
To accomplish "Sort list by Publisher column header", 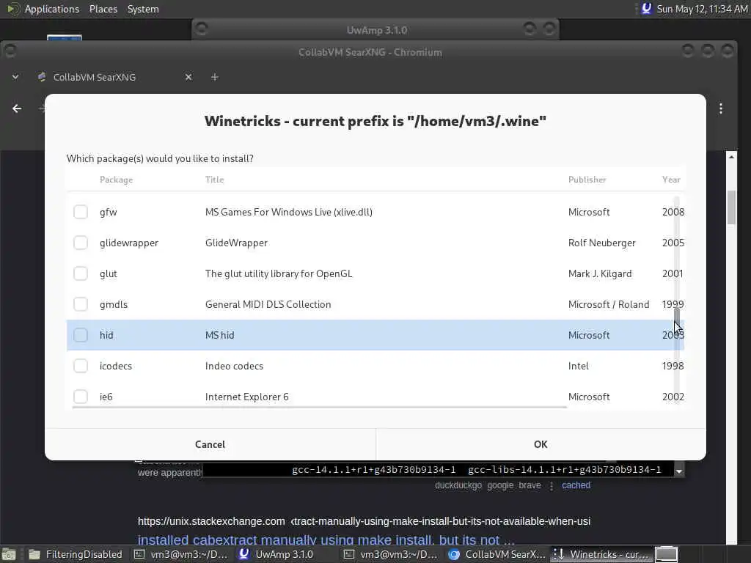I will [x=587, y=180].
